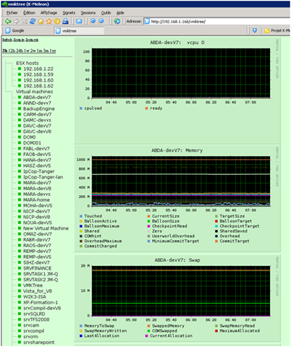Image resolution: width=291 pixels, height=347 pixels.
Task: Click the Zoom in link
Action: (19, 40)
